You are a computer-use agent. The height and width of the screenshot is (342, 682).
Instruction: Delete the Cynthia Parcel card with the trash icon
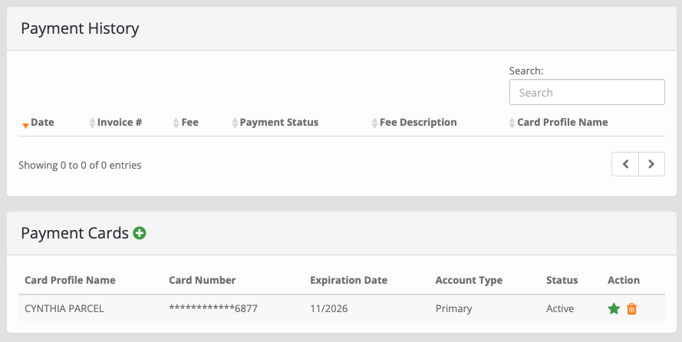click(631, 309)
